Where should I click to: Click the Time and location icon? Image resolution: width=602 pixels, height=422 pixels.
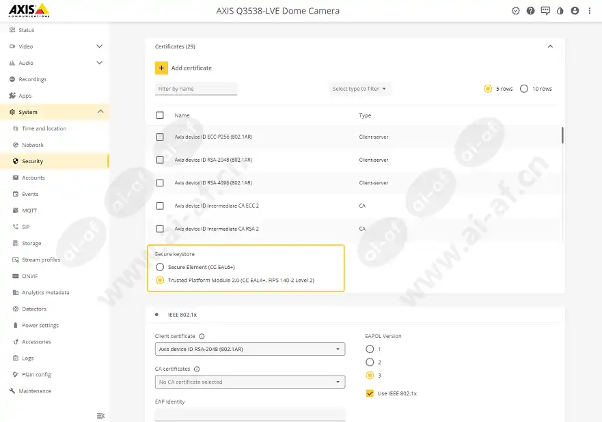[15, 128]
